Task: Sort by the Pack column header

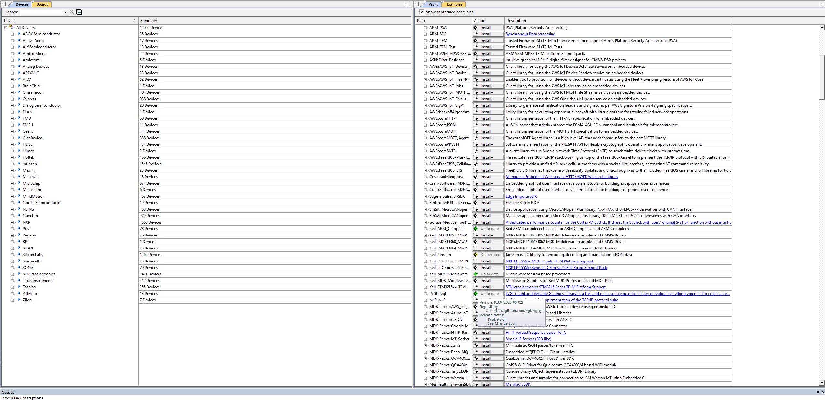Action: coord(443,21)
